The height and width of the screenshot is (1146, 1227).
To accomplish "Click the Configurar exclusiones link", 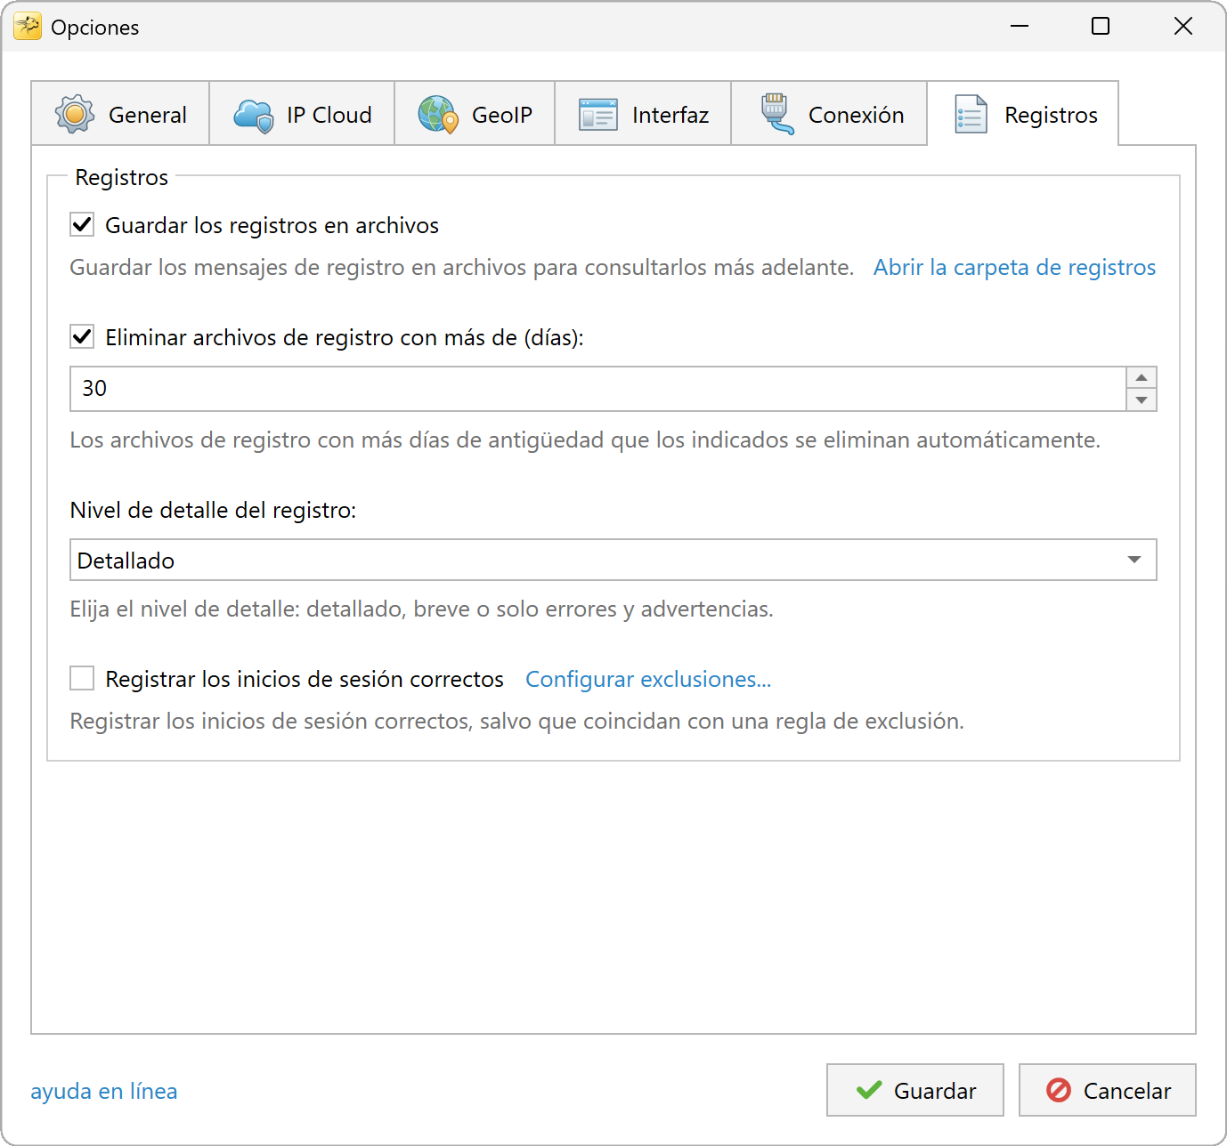I will [x=648, y=679].
